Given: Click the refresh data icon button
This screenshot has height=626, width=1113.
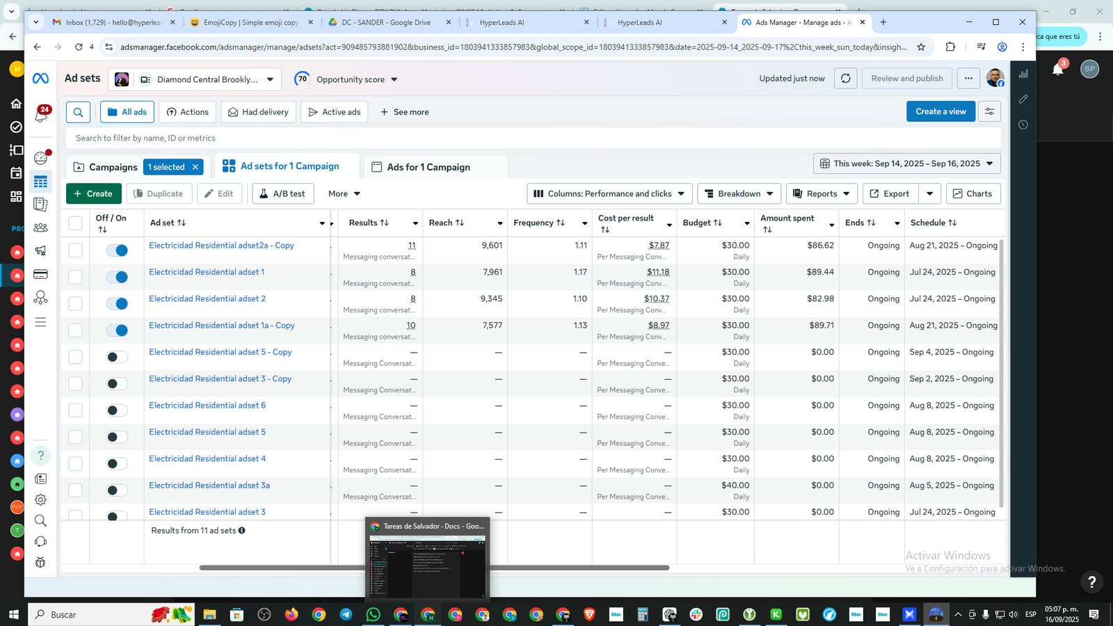Looking at the screenshot, I should (845, 79).
